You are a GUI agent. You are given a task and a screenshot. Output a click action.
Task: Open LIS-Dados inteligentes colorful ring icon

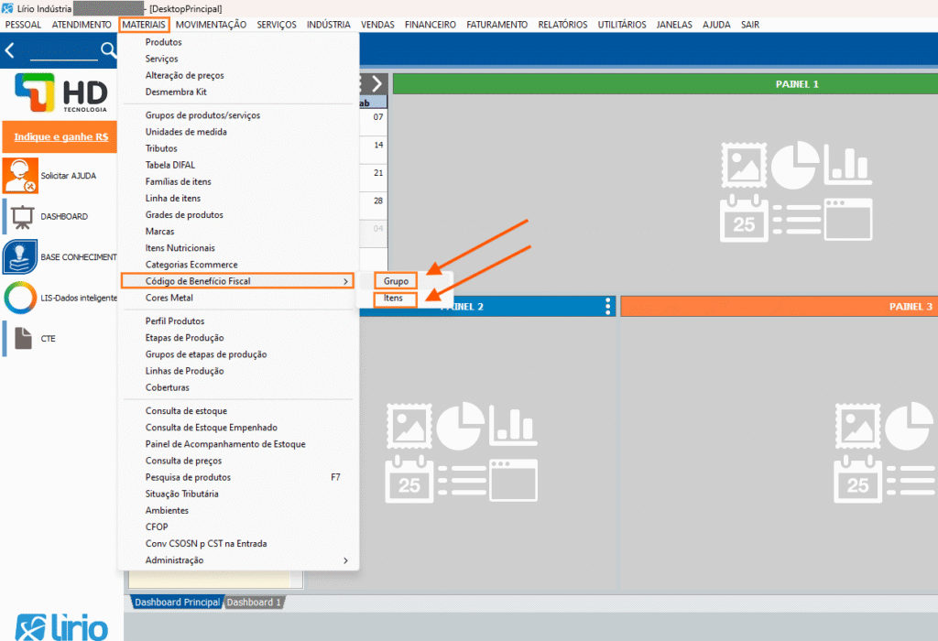point(20,298)
